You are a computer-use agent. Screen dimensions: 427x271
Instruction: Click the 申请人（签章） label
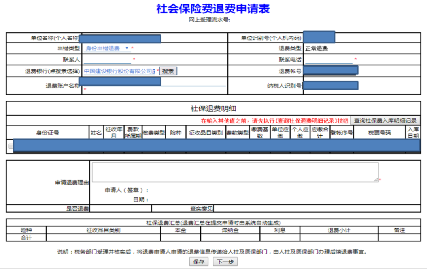(127, 190)
